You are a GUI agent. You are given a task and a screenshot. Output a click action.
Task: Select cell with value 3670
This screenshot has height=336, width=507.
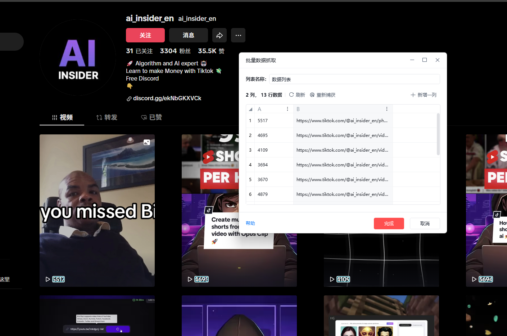tap(274, 180)
